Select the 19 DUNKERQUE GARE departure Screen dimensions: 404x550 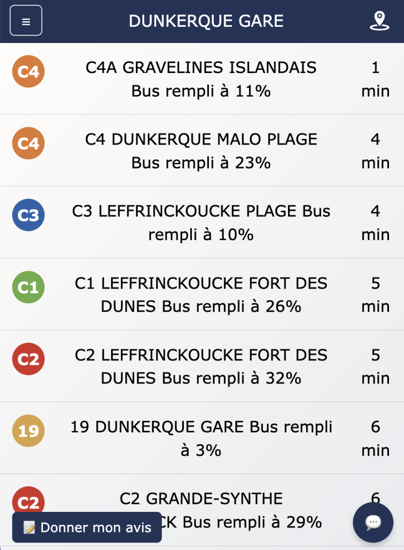click(x=202, y=438)
